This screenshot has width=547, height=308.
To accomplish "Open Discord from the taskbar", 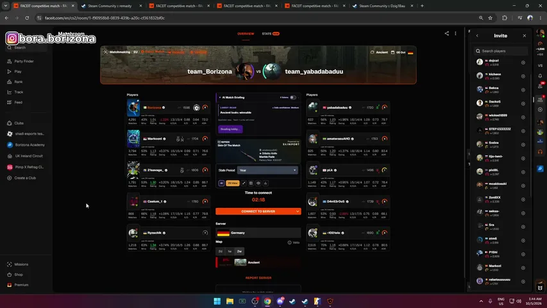I will click(x=280, y=301).
